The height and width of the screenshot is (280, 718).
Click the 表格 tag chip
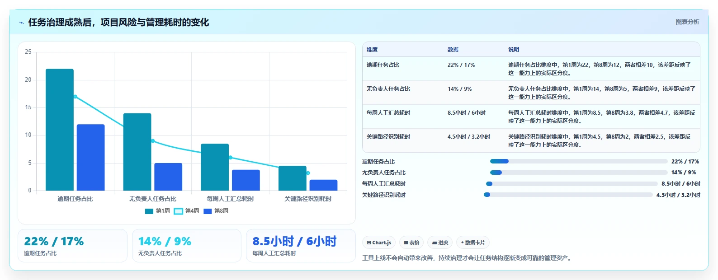(x=411, y=243)
